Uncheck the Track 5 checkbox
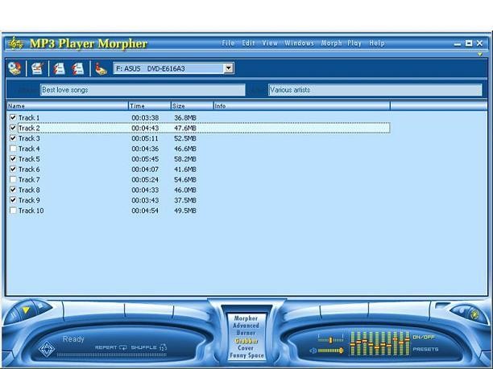The height and width of the screenshot is (369, 493). coord(13,159)
